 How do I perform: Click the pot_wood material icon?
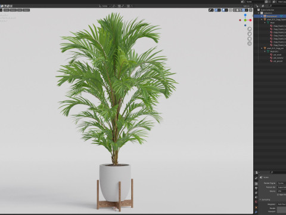pyautogui.click(x=271, y=54)
